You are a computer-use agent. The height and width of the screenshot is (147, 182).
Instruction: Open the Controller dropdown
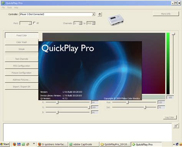[x=94, y=14]
